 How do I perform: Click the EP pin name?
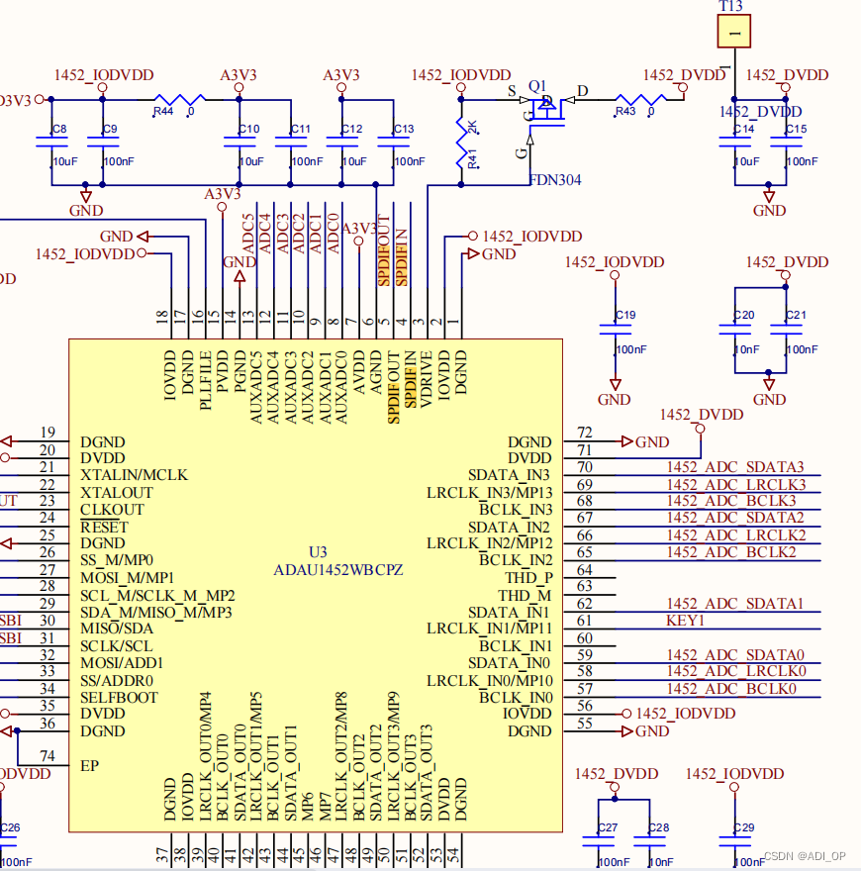[89, 766]
